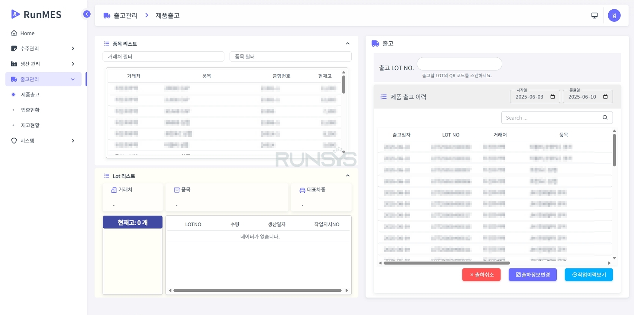
Task: Expand the 생산 관리 chevron arrow
Action: tap(73, 64)
